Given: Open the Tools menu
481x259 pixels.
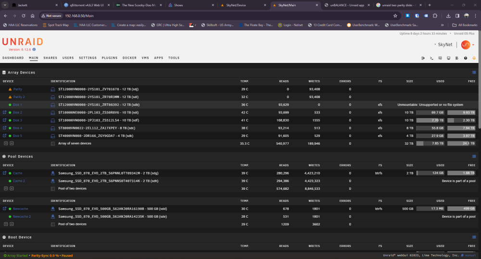Looking at the screenshot, I should [x=174, y=58].
